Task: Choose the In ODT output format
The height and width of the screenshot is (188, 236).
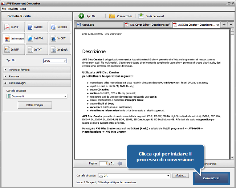Action: point(60,38)
